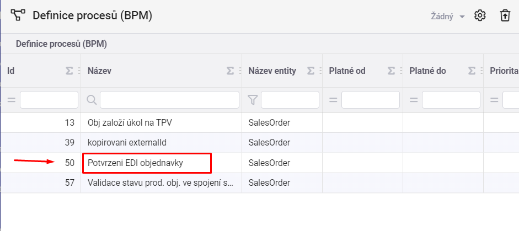519x231 pixels.
Task: Click the Název filter input field
Action: 169,100
